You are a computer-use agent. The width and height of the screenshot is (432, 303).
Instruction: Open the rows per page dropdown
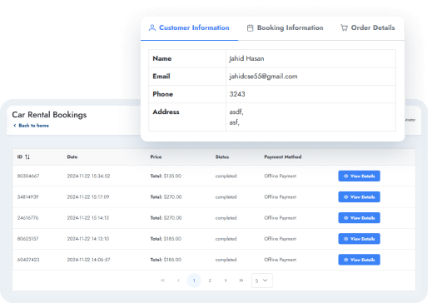tap(262, 281)
